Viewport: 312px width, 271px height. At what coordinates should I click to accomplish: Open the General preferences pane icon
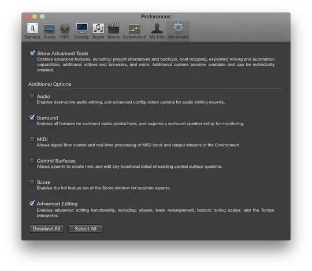coord(32,31)
